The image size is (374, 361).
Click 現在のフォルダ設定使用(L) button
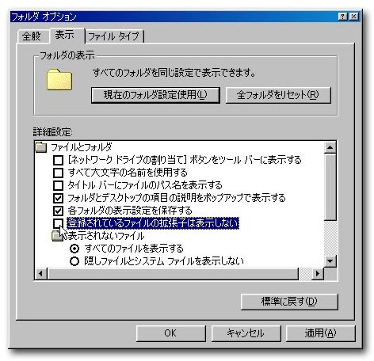point(155,95)
